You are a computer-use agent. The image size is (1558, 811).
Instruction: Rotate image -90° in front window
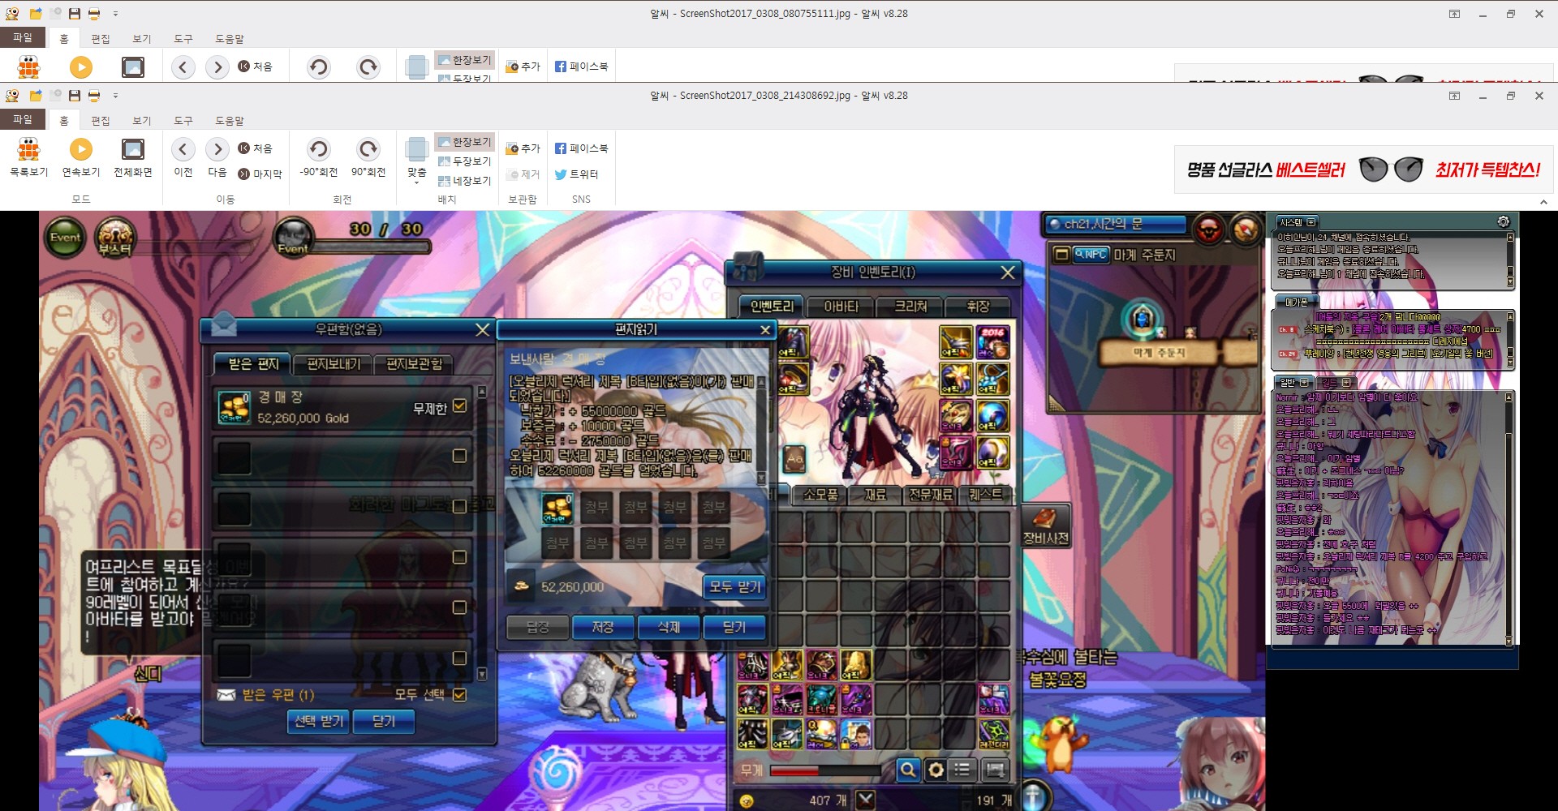point(318,157)
